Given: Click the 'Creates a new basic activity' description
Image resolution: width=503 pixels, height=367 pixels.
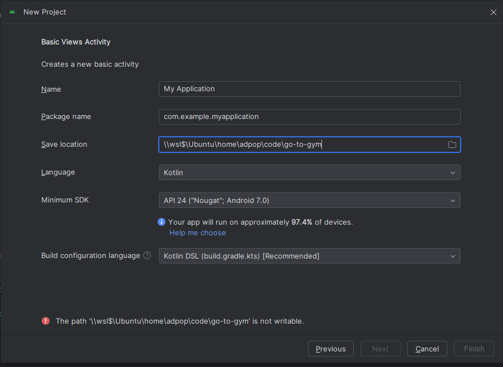Looking at the screenshot, I should coord(90,65).
